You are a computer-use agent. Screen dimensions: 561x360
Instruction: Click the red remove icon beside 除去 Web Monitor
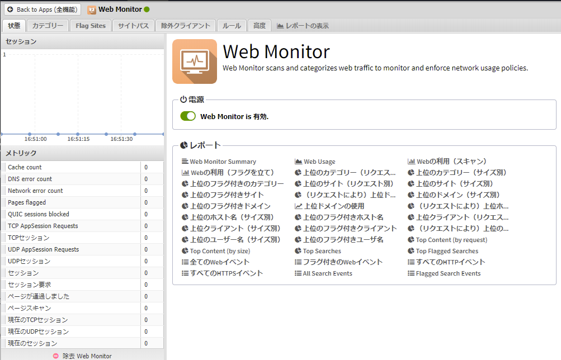click(55, 356)
